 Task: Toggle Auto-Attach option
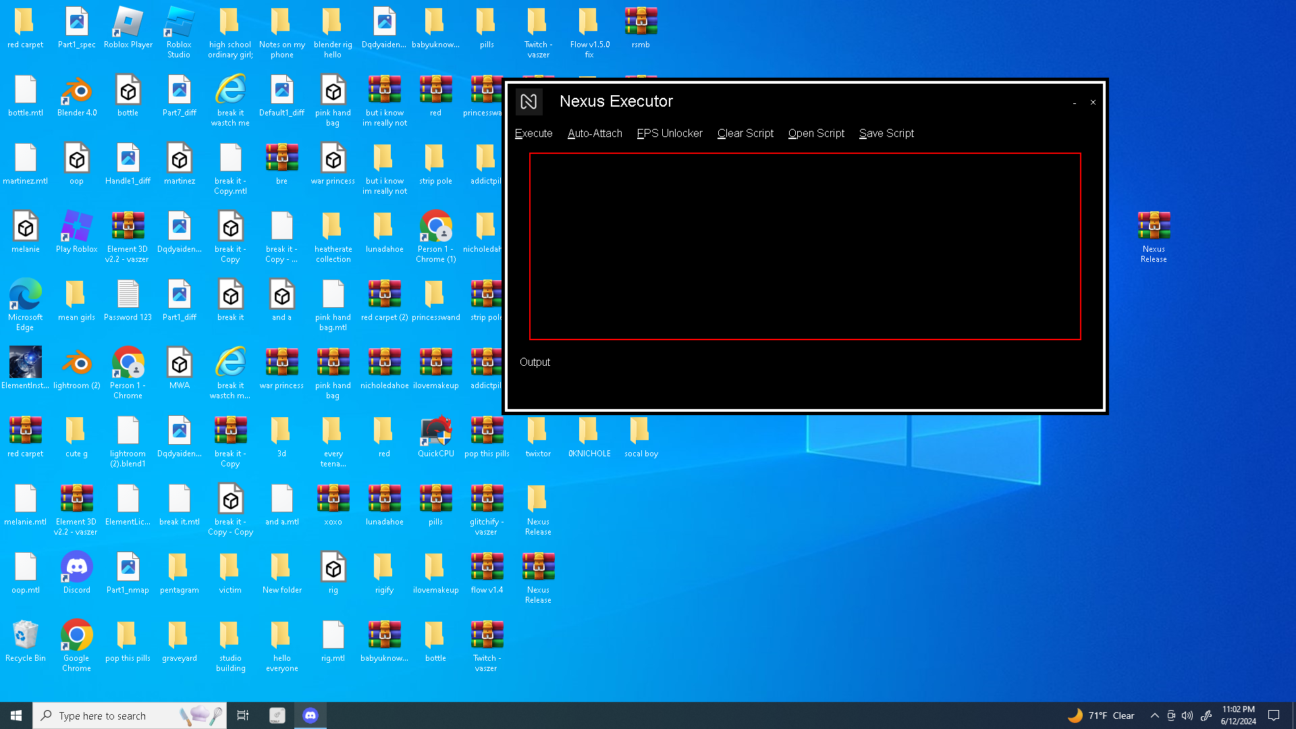pyautogui.click(x=595, y=134)
